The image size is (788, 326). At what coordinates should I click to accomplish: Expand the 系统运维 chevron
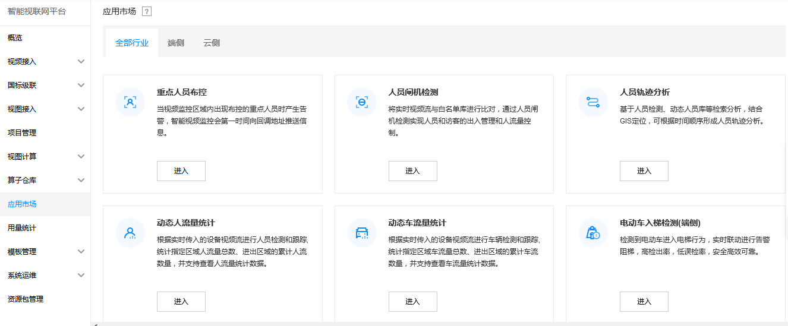pyautogui.click(x=81, y=276)
